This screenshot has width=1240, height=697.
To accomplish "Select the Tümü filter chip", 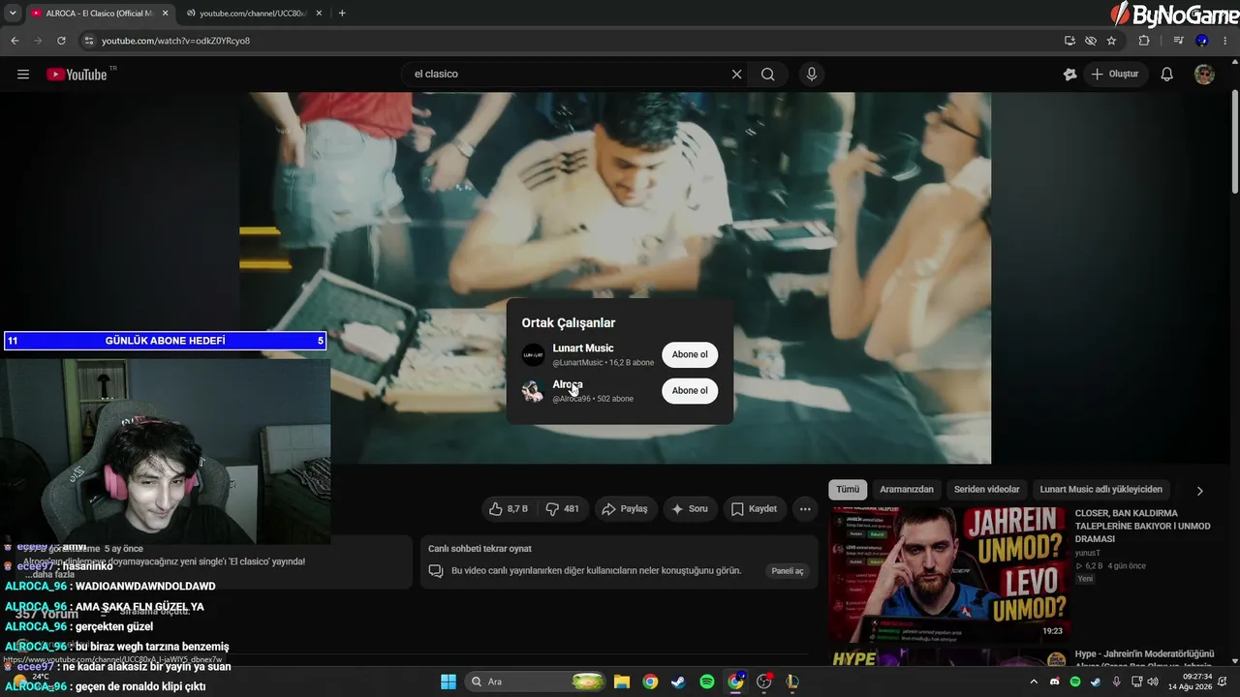I will pyautogui.click(x=848, y=490).
